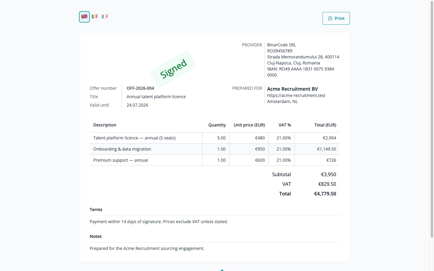Click the €726 line total
The width and height of the screenshot is (434, 271).
[x=331, y=160]
